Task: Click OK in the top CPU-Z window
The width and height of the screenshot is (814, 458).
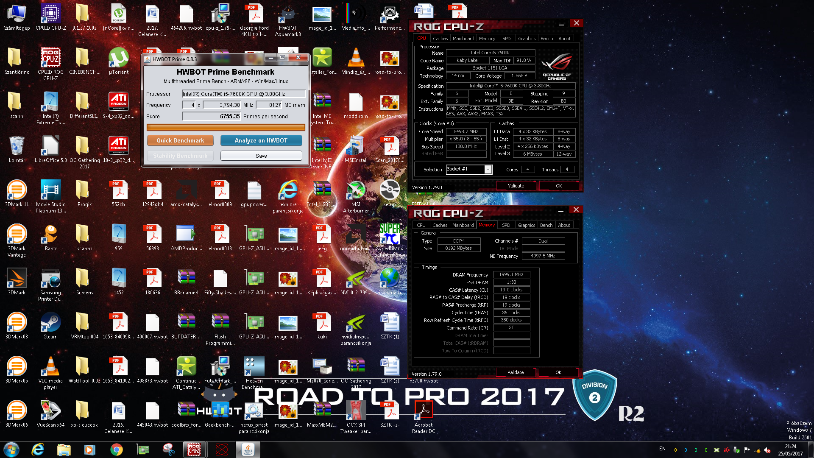Action: 559,186
